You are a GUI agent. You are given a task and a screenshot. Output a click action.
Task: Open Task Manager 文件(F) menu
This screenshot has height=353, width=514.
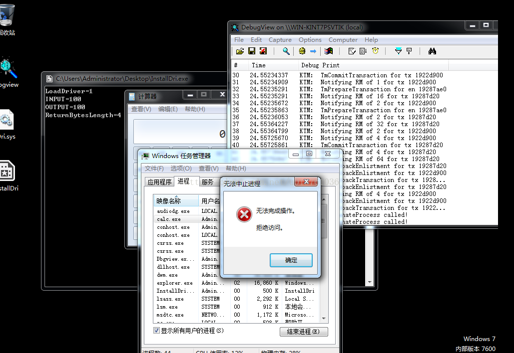pos(154,168)
